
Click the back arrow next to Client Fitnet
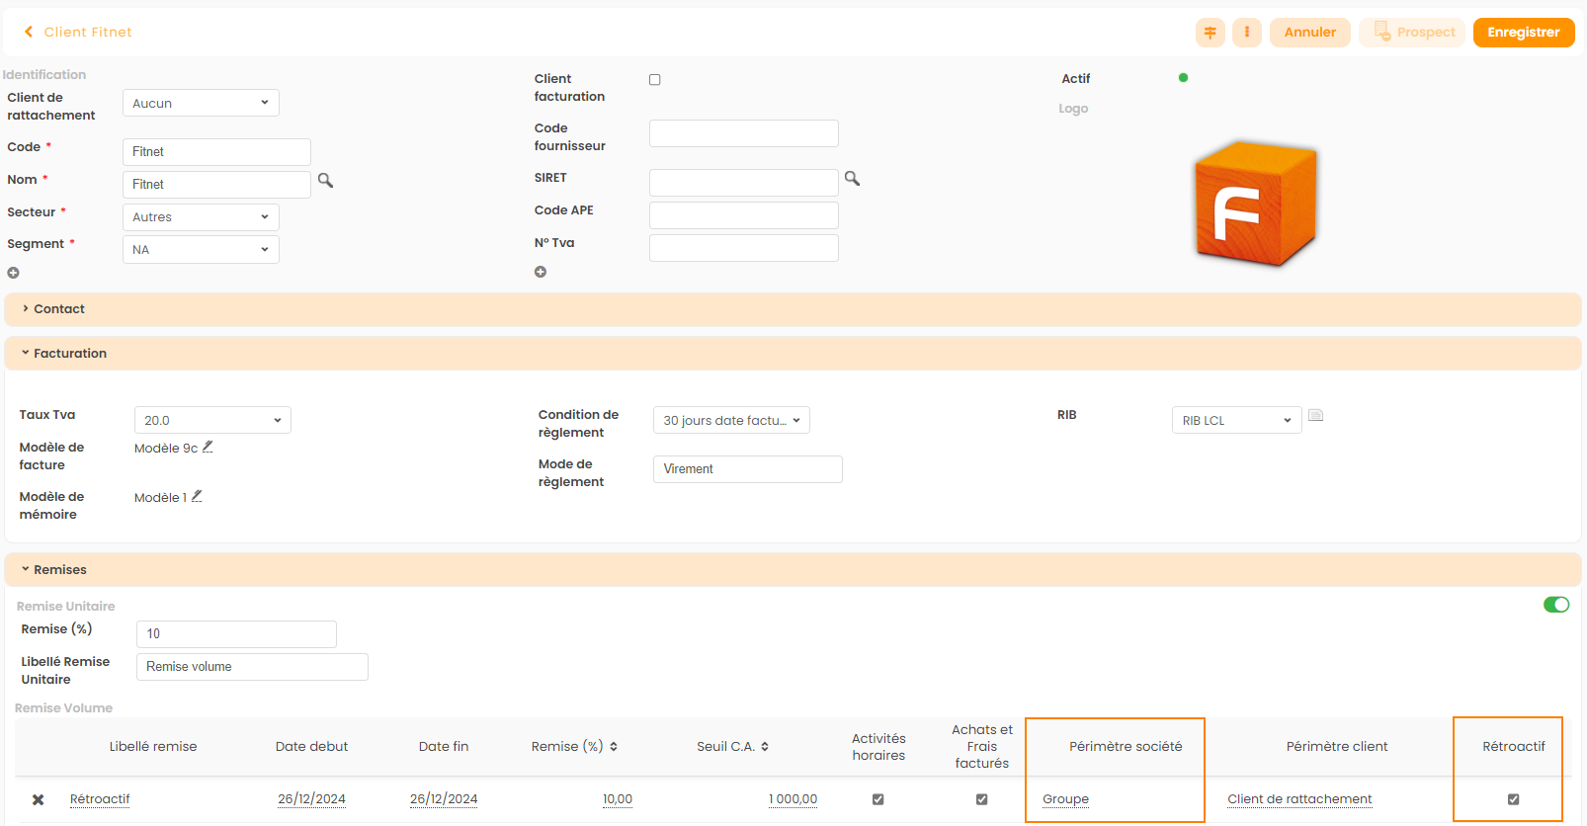coord(29,32)
